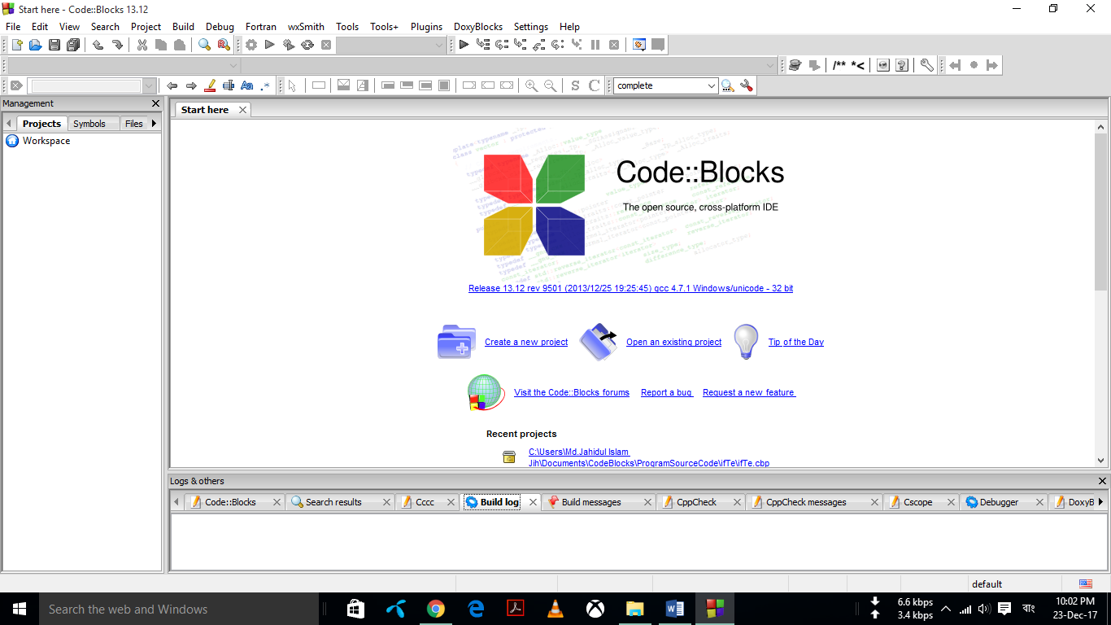
Task: Toggle the regular expression (.*) search option
Action: point(265,85)
